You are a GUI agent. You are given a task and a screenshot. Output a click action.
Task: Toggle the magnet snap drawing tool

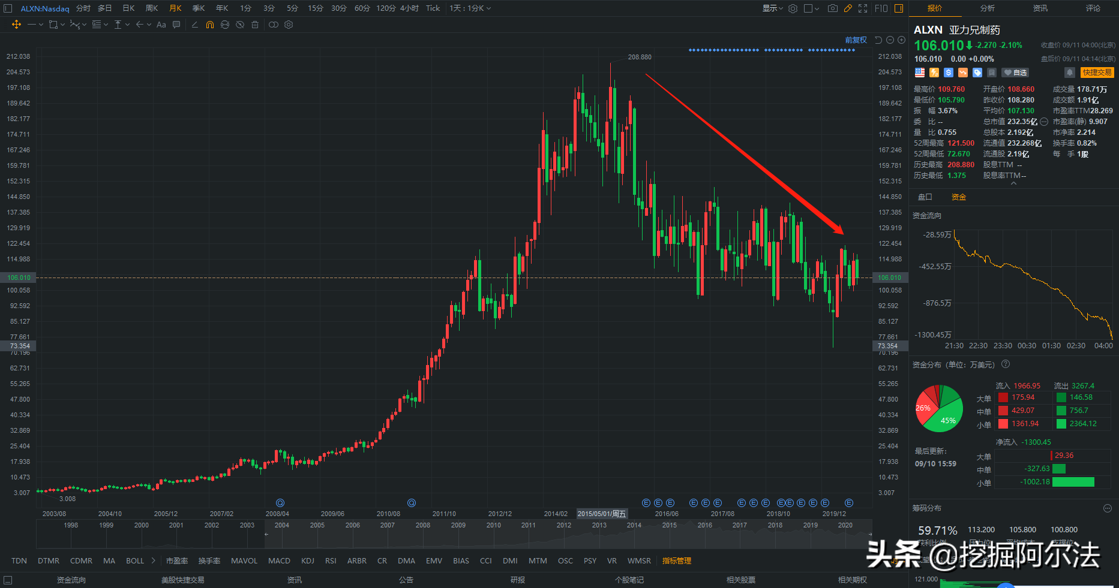(x=209, y=25)
